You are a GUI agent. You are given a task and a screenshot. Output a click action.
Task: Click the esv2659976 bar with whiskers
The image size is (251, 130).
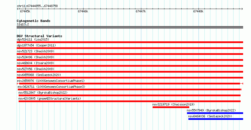130,84
